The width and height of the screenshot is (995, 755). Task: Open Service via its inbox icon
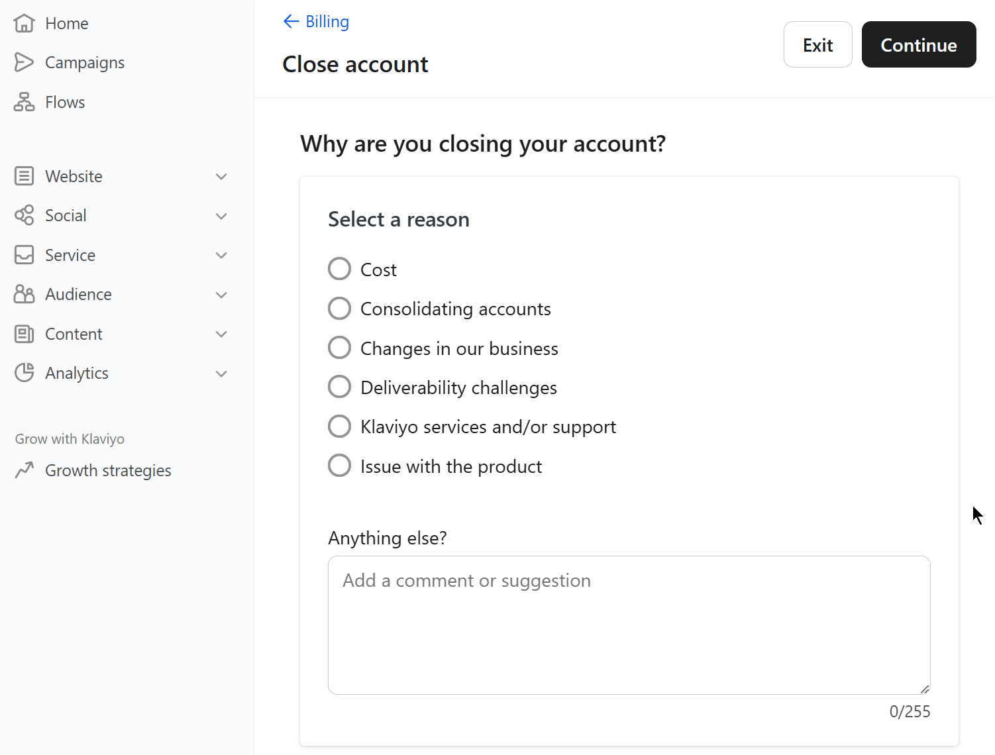click(x=24, y=255)
